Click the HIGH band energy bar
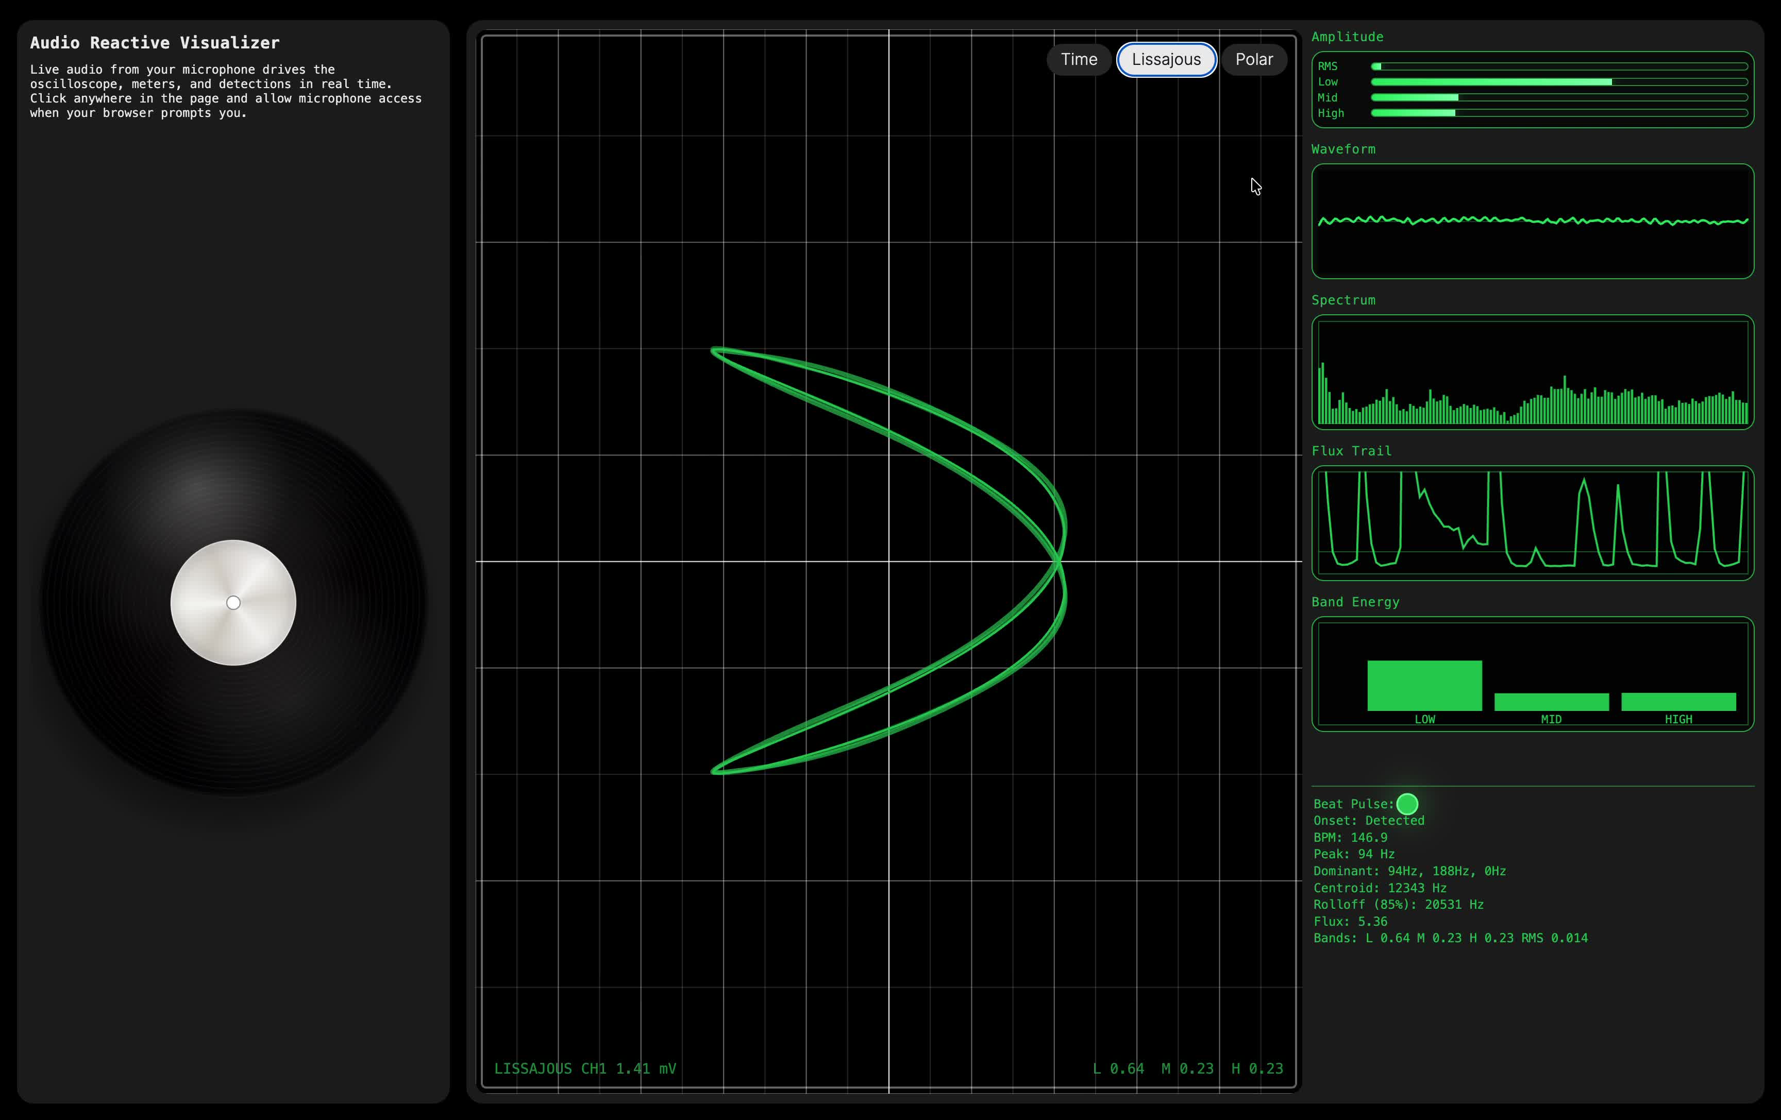 (1678, 702)
